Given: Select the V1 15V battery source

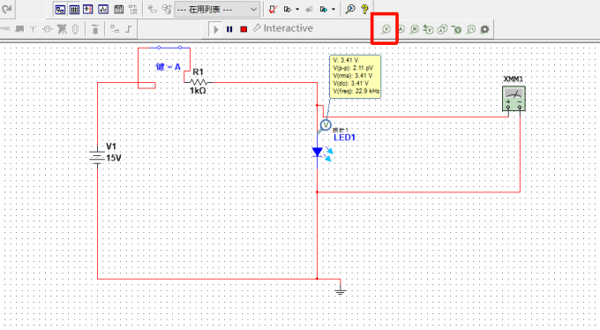Looking at the screenshot, I should 97,157.
